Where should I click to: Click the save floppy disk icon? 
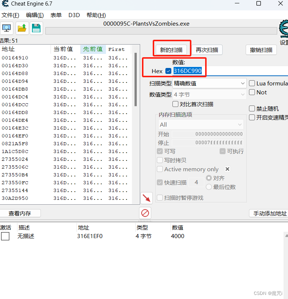[x=36, y=28]
